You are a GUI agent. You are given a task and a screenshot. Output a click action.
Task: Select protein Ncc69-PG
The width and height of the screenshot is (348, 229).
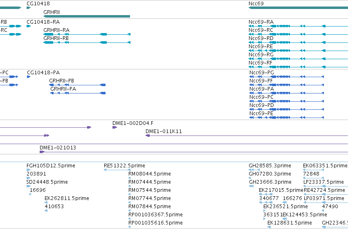coord(262,73)
